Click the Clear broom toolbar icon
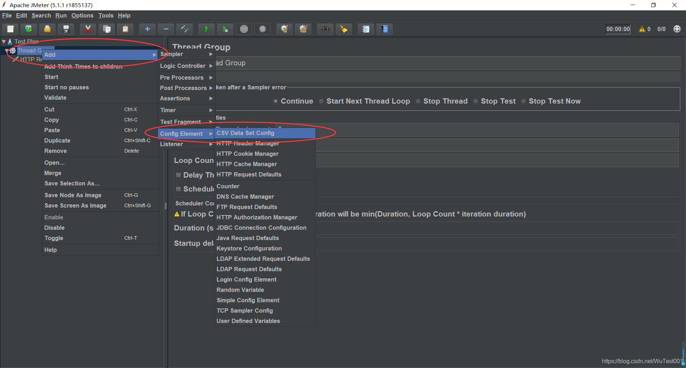 coord(284,29)
